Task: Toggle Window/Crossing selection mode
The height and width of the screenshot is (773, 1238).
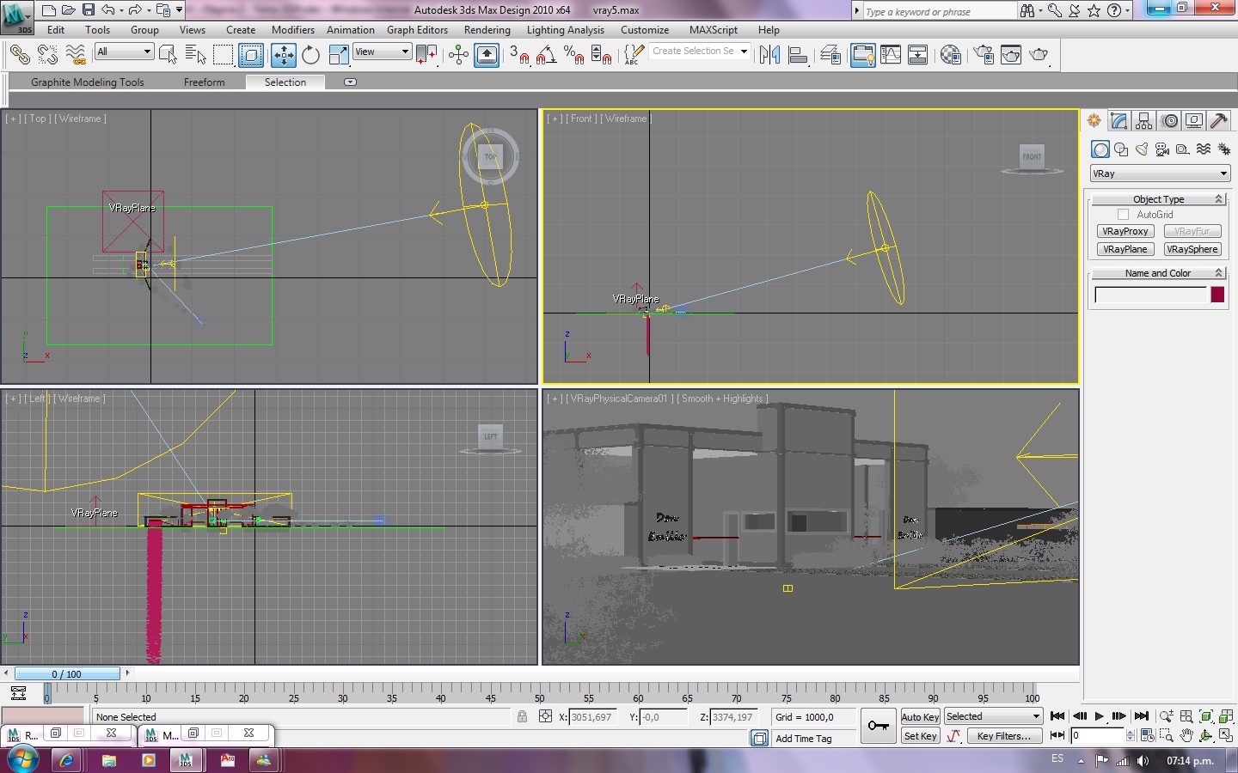Action: click(251, 55)
